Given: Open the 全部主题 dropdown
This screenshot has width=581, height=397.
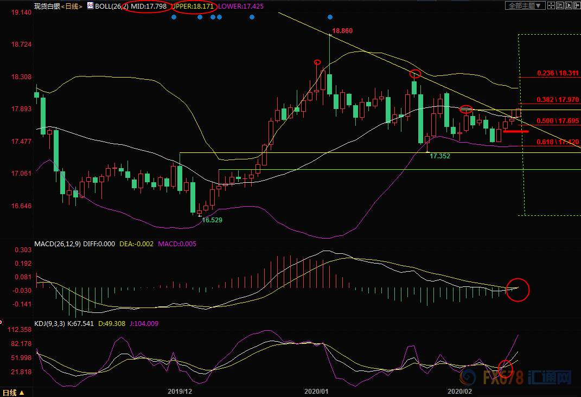Looking at the screenshot, I should coord(524,5).
